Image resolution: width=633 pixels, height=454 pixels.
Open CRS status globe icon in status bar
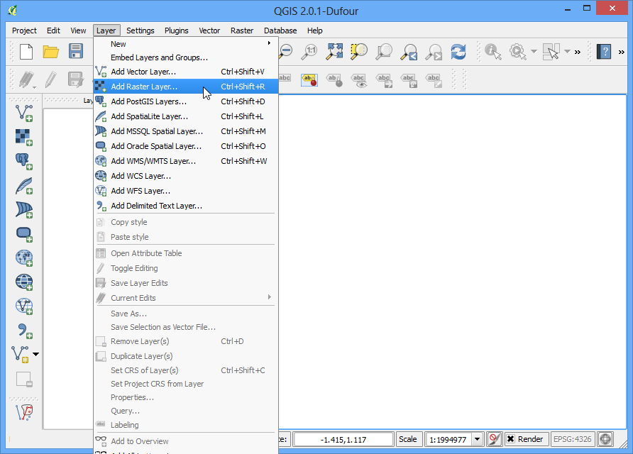click(x=605, y=439)
